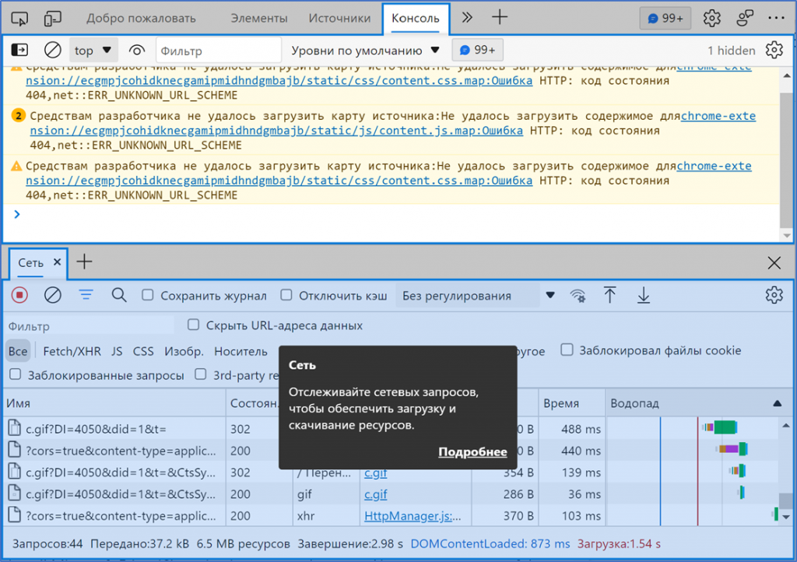Open the top context dropdown
Viewport: 797px width, 562px height.
coord(93,51)
